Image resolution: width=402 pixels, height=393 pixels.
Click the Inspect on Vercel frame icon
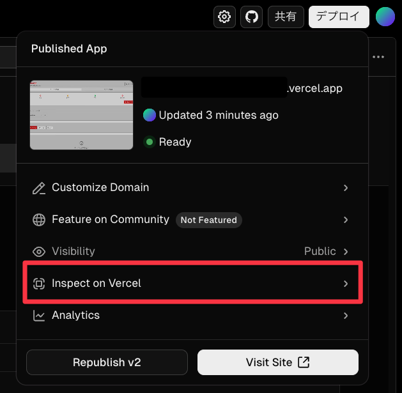click(39, 284)
